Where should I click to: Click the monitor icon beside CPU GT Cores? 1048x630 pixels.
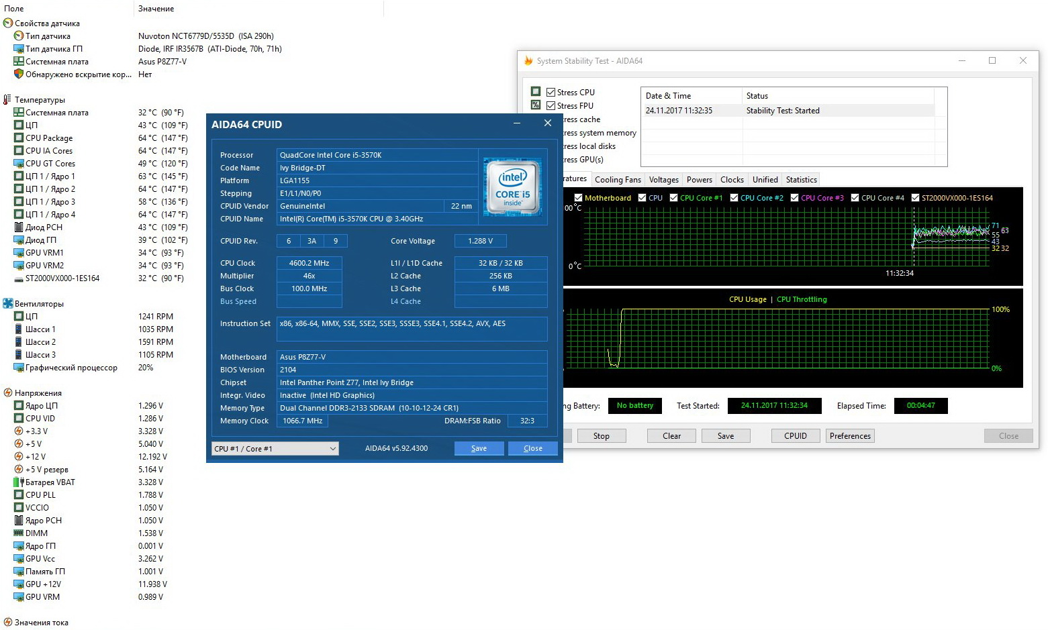coord(19,163)
